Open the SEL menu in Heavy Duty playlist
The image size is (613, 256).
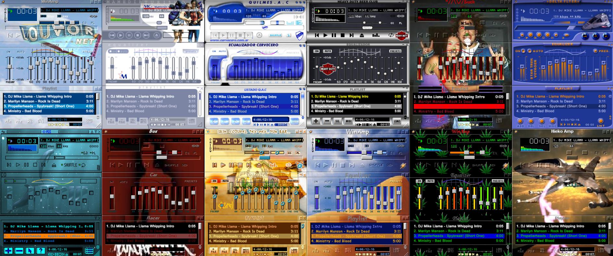coord(338,121)
